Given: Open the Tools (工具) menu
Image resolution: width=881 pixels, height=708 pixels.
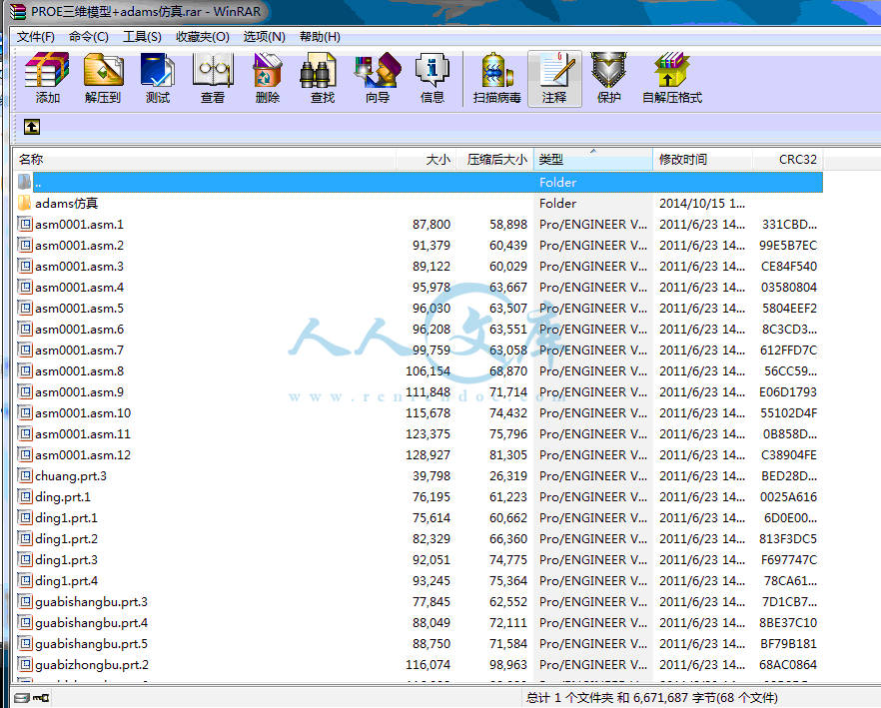Looking at the screenshot, I should point(142,37).
